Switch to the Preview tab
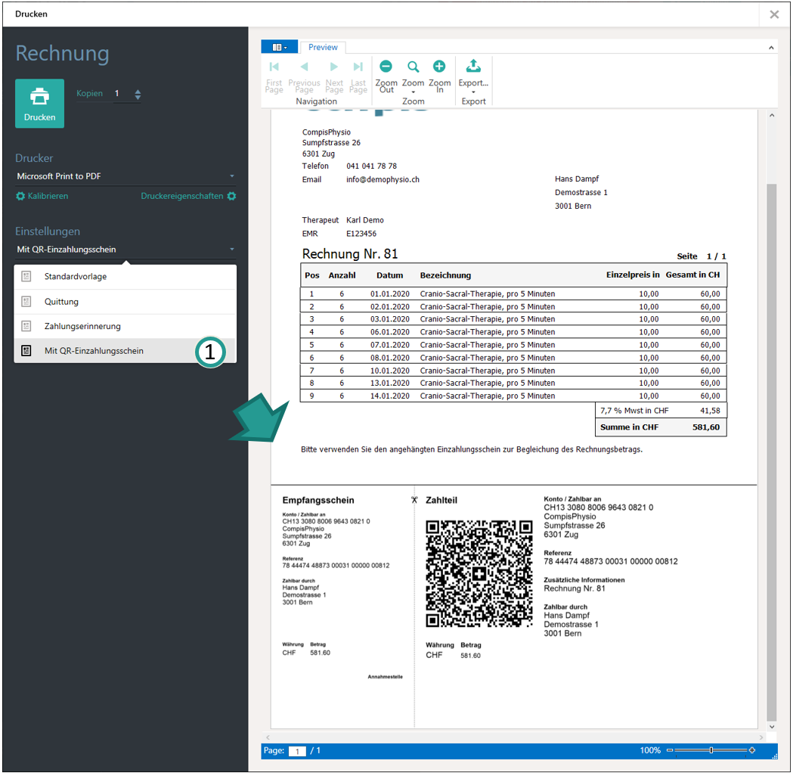The image size is (793, 773). tap(323, 47)
